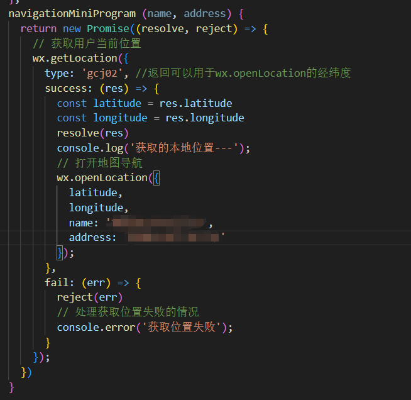Click the comment '处理获取位置失败的情况'
The height and width of the screenshot is (400, 411).
click(x=128, y=313)
